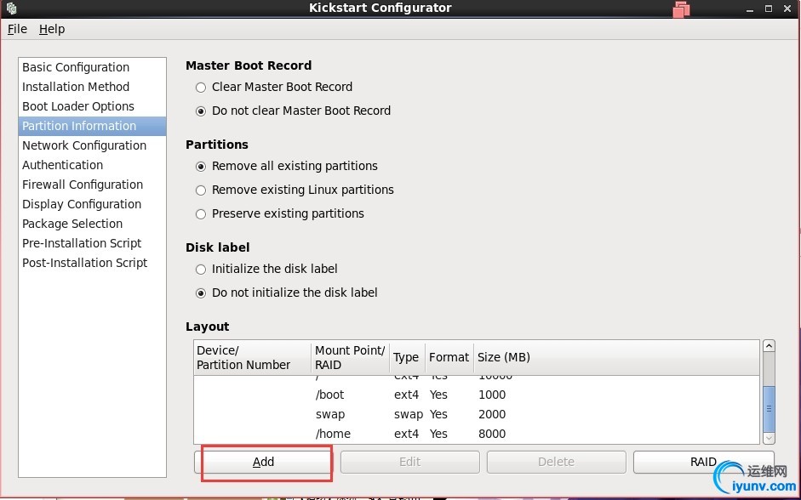Open the Pre-Installation Script section

click(92, 243)
